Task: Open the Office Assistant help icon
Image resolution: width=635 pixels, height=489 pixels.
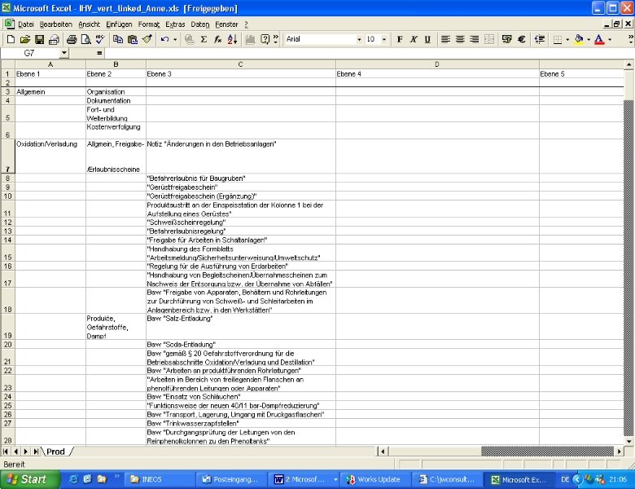Action: click(x=265, y=39)
